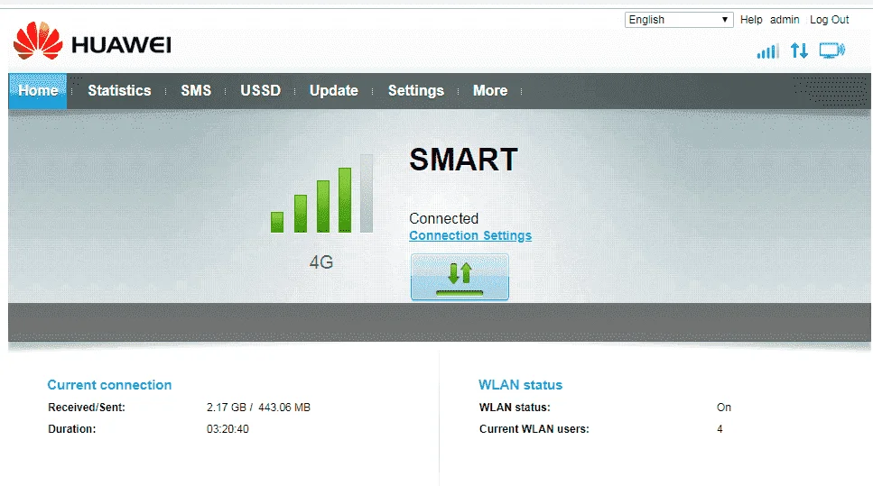Open the Home tab
This screenshot has width=873, height=486.
point(38,91)
